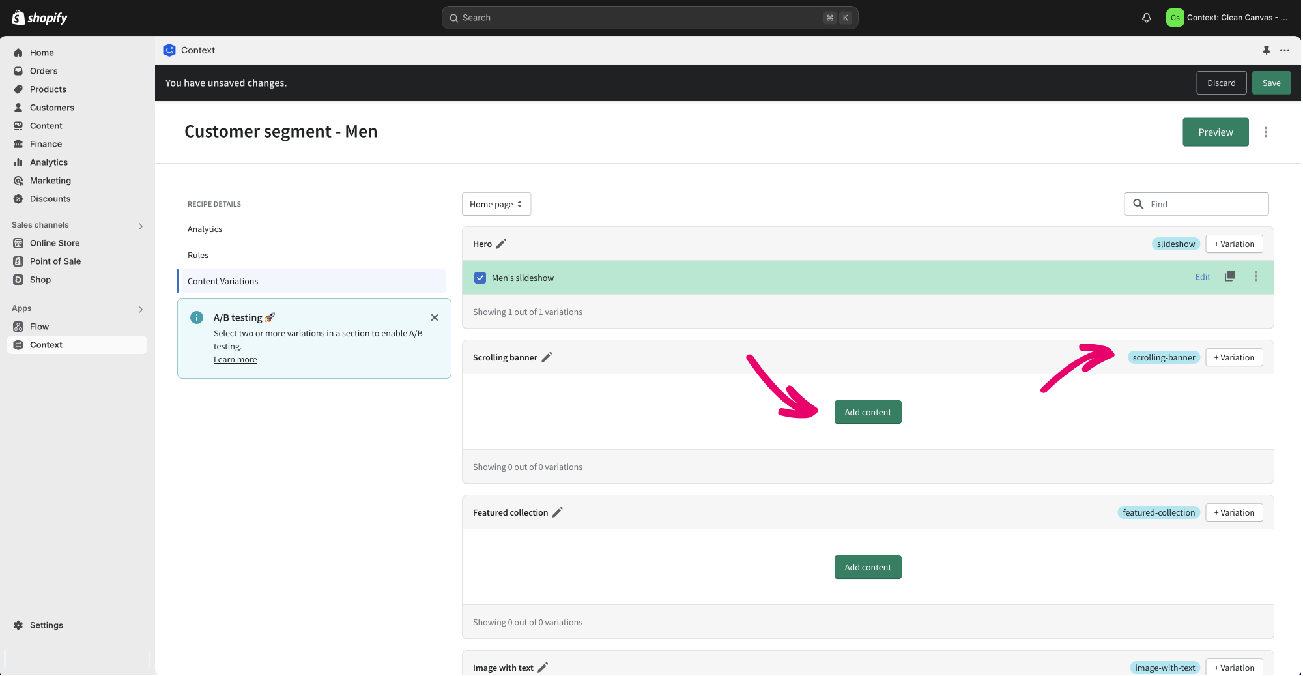Click Add content under Scrolling banner
The image size is (1303, 676).
coord(867,412)
